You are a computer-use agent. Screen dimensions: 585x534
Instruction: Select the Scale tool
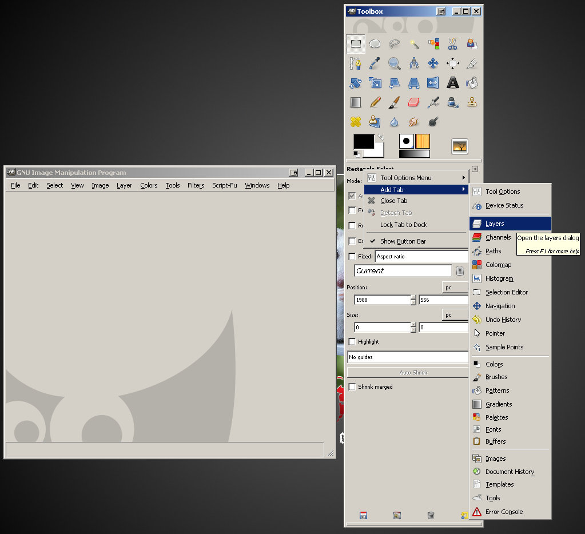pyautogui.click(x=375, y=83)
